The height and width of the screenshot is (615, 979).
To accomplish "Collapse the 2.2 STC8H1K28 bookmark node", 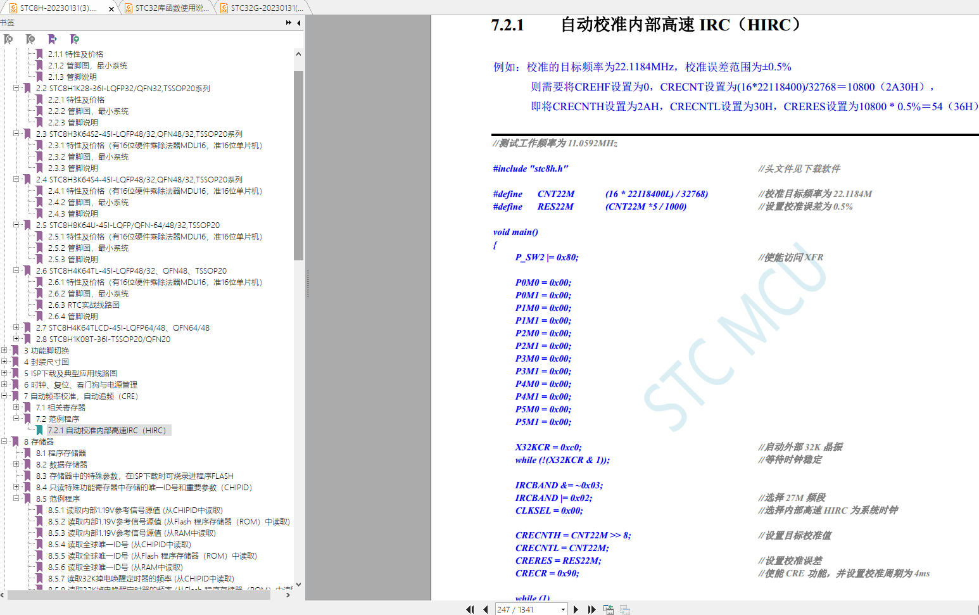I will 16,88.
